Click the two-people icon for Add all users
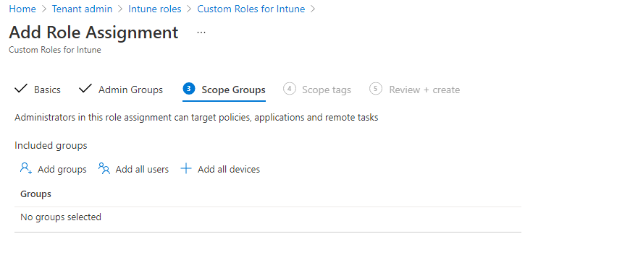630x278 pixels. (x=104, y=169)
